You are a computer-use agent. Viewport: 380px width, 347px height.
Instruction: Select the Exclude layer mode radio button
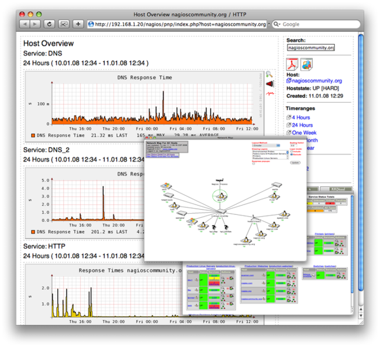click(x=290, y=155)
